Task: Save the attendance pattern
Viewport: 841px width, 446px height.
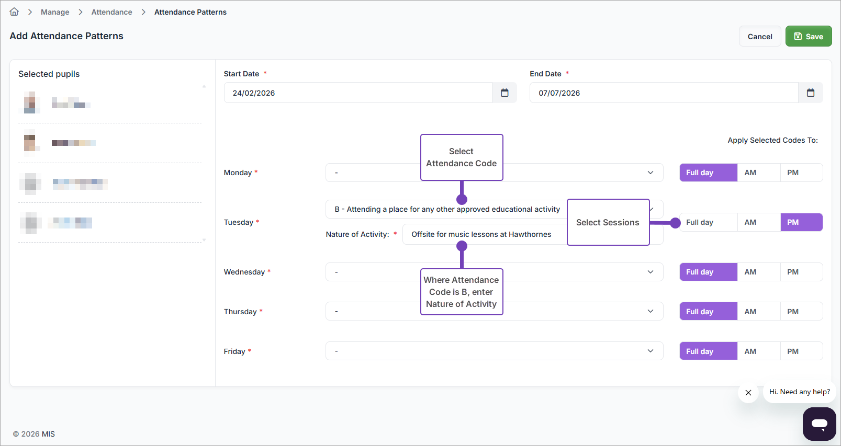Action: pos(808,37)
